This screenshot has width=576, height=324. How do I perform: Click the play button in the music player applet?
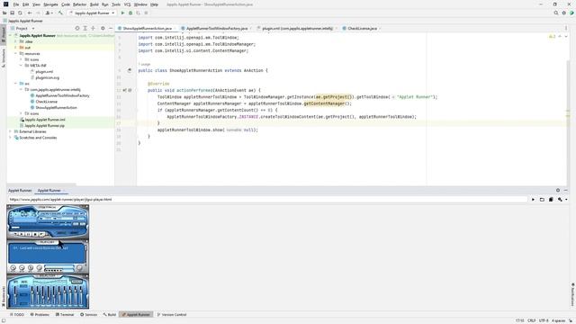pos(22,234)
